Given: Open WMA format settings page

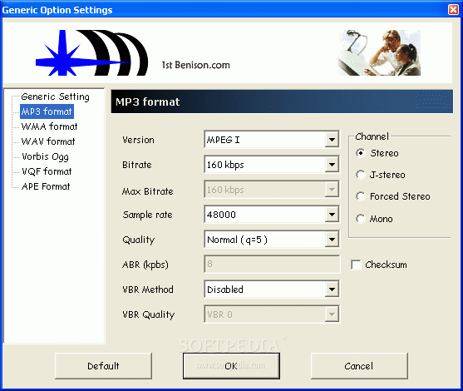Looking at the screenshot, I should pos(49,126).
